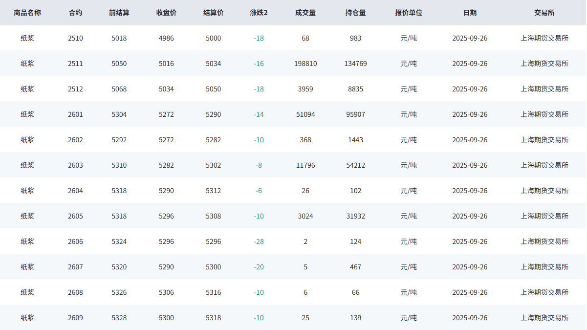Screen dimensions: 587x330
Task: Click change value -20
Action: tap(259, 267)
